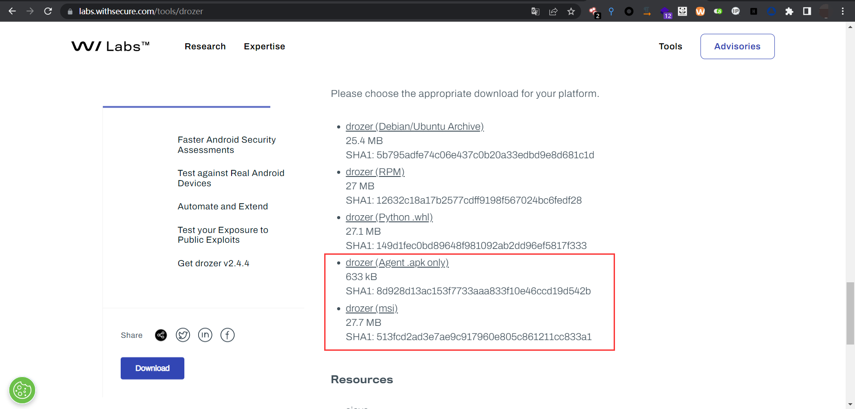Open the Extensions puzzle menu
The height and width of the screenshot is (409, 855).
click(x=789, y=12)
